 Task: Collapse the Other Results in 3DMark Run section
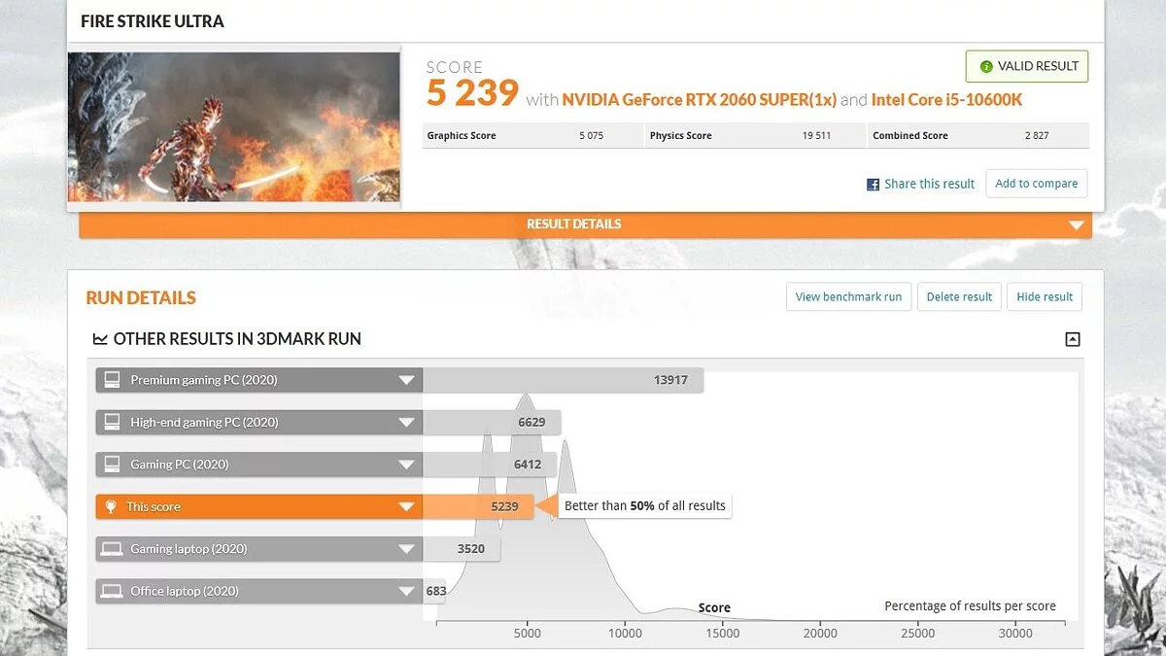(x=1073, y=339)
